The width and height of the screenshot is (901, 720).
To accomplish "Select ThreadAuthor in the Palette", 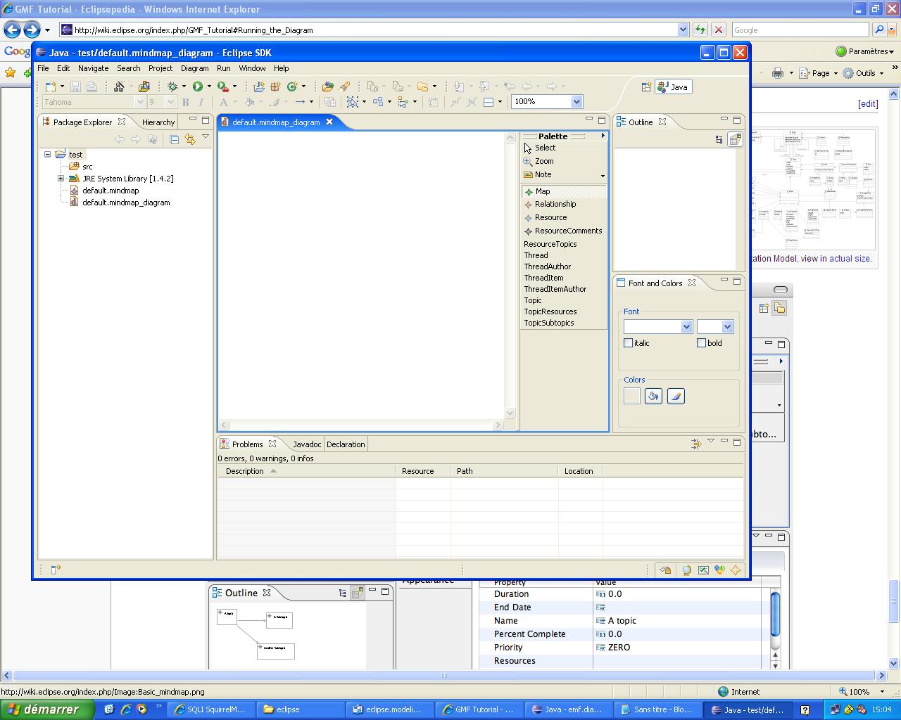I will click(547, 266).
